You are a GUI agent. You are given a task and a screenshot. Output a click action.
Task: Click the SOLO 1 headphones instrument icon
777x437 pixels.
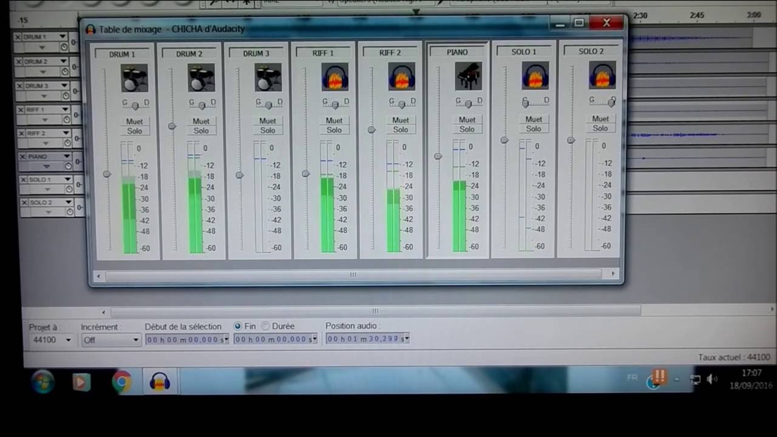(x=535, y=75)
